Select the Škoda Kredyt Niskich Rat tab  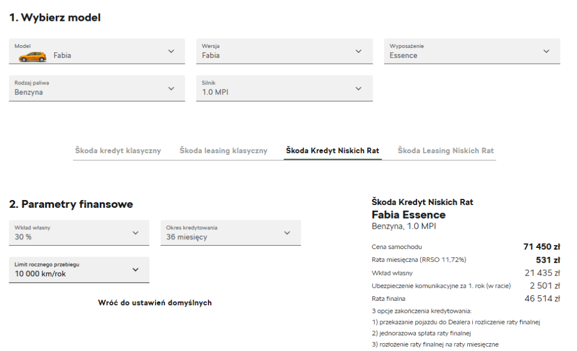coord(332,150)
